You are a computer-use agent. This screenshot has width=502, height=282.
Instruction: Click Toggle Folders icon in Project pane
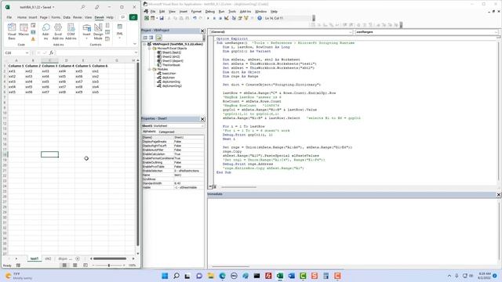pos(158,38)
